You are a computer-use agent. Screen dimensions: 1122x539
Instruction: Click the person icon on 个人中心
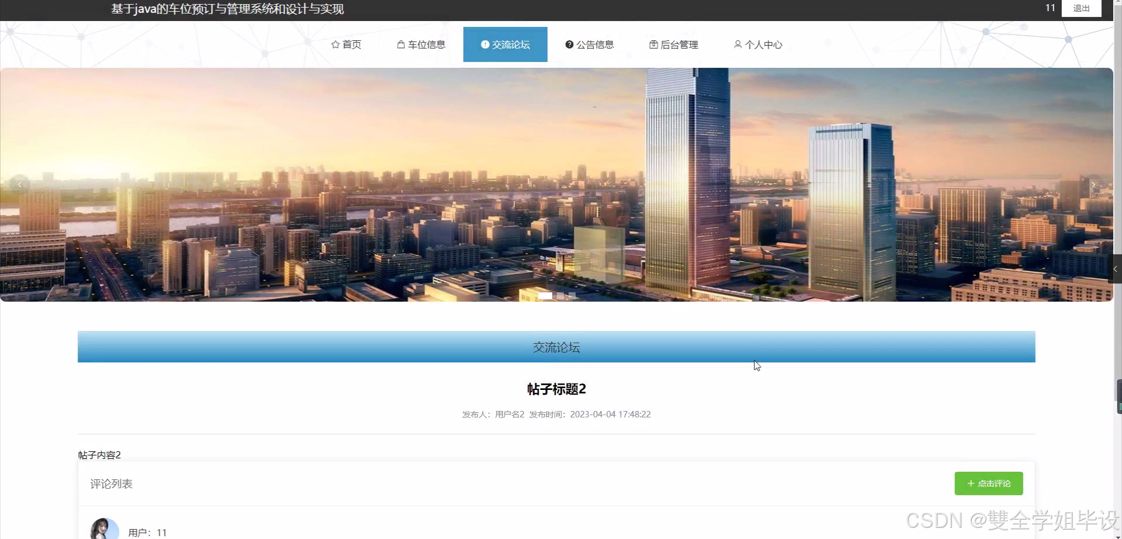[737, 44]
